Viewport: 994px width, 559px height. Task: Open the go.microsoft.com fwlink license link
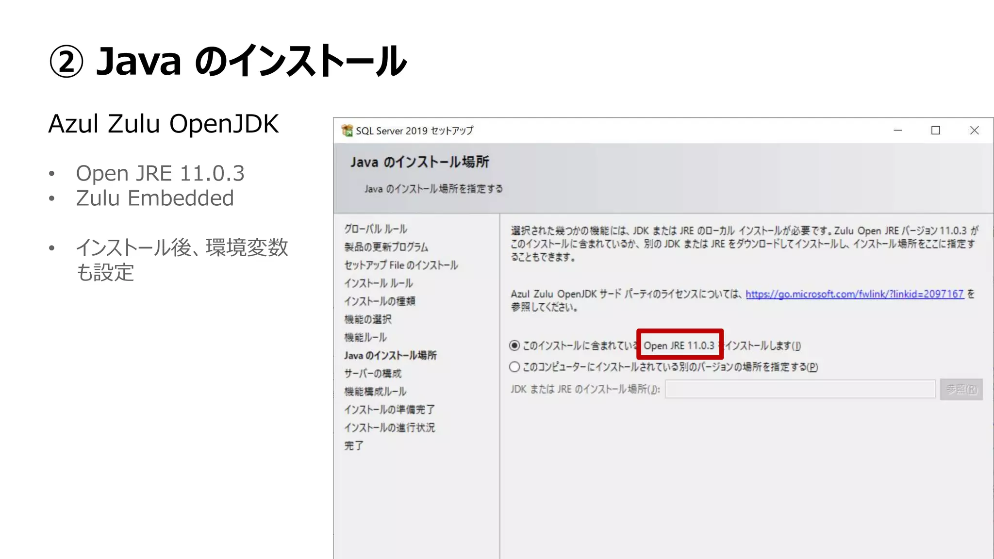(854, 294)
